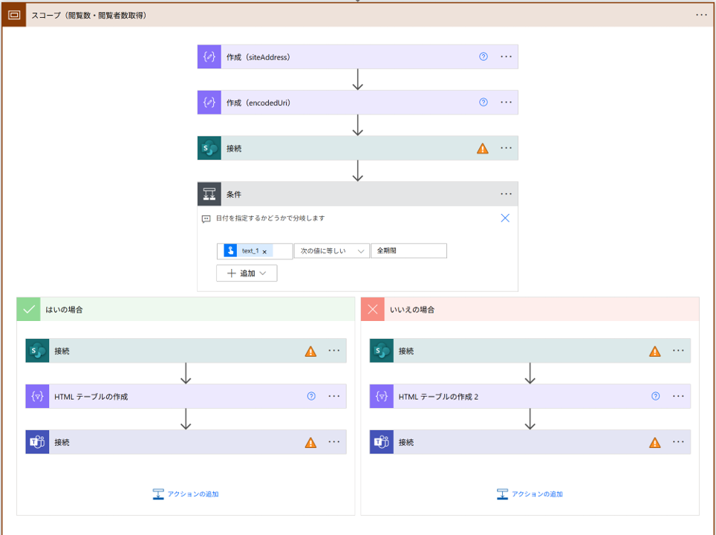Click the SharePoint icon in はいの場合 branch
The image size is (716, 535).
[37, 351]
